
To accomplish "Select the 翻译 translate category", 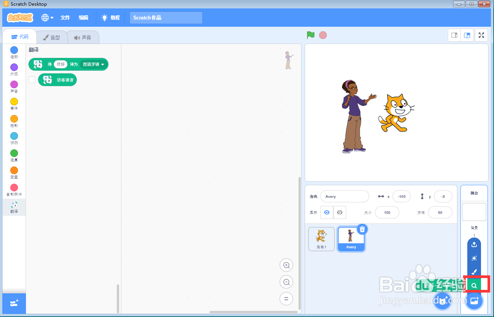I will click(14, 207).
